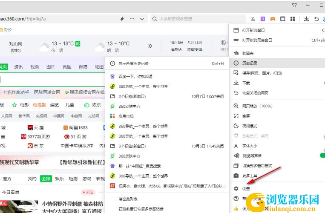Expand weather forecast with double chevron
The height and width of the screenshot is (213, 325).
tap(150, 46)
